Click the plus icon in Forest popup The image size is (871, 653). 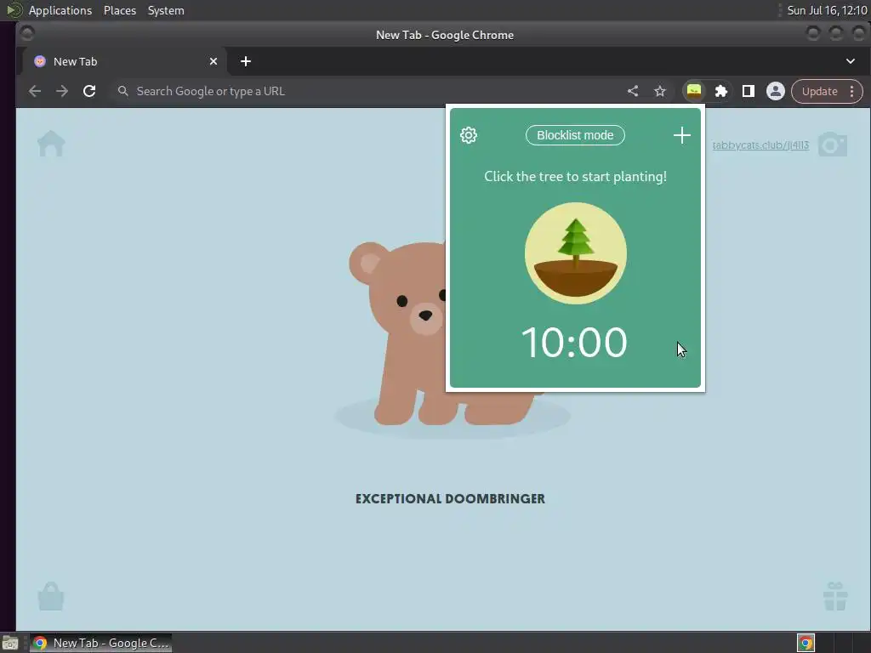coord(681,135)
